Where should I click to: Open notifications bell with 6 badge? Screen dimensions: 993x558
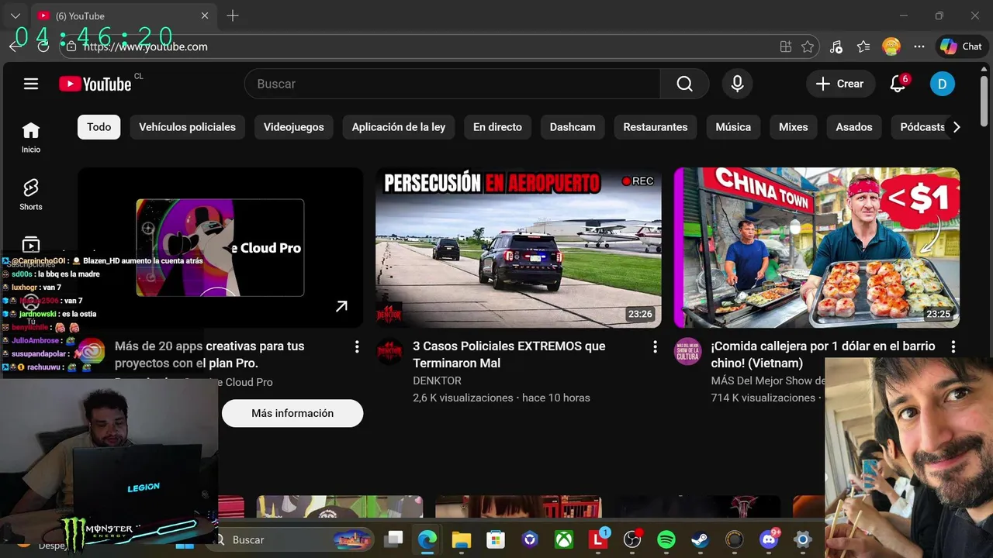click(898, 84)
